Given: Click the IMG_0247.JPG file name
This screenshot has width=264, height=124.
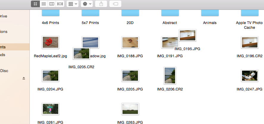Looking at the screenshot, I should click(249, 89).
